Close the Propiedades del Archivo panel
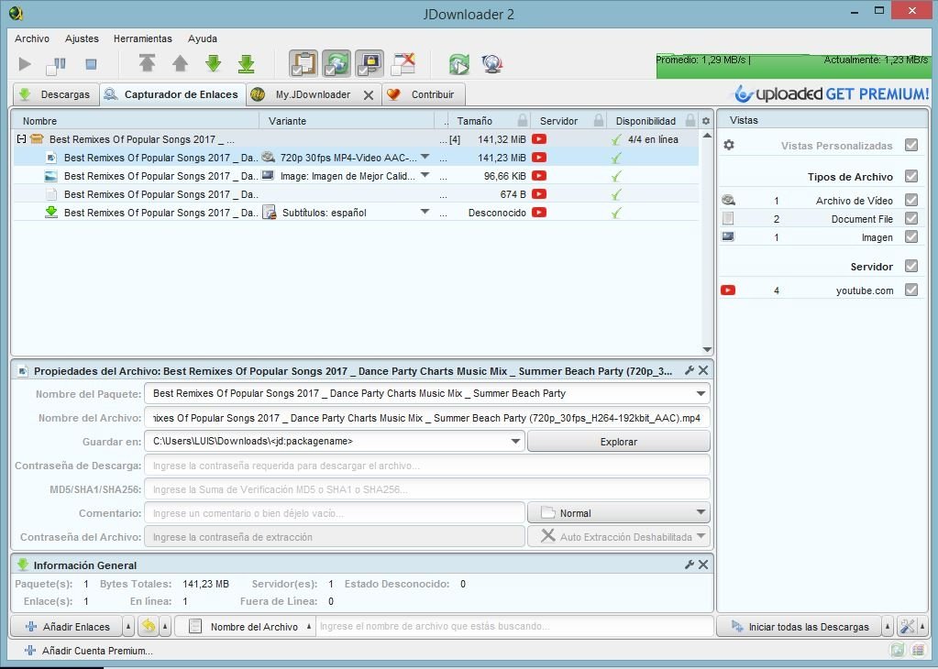The image size is (938, 669). (703, 370)
